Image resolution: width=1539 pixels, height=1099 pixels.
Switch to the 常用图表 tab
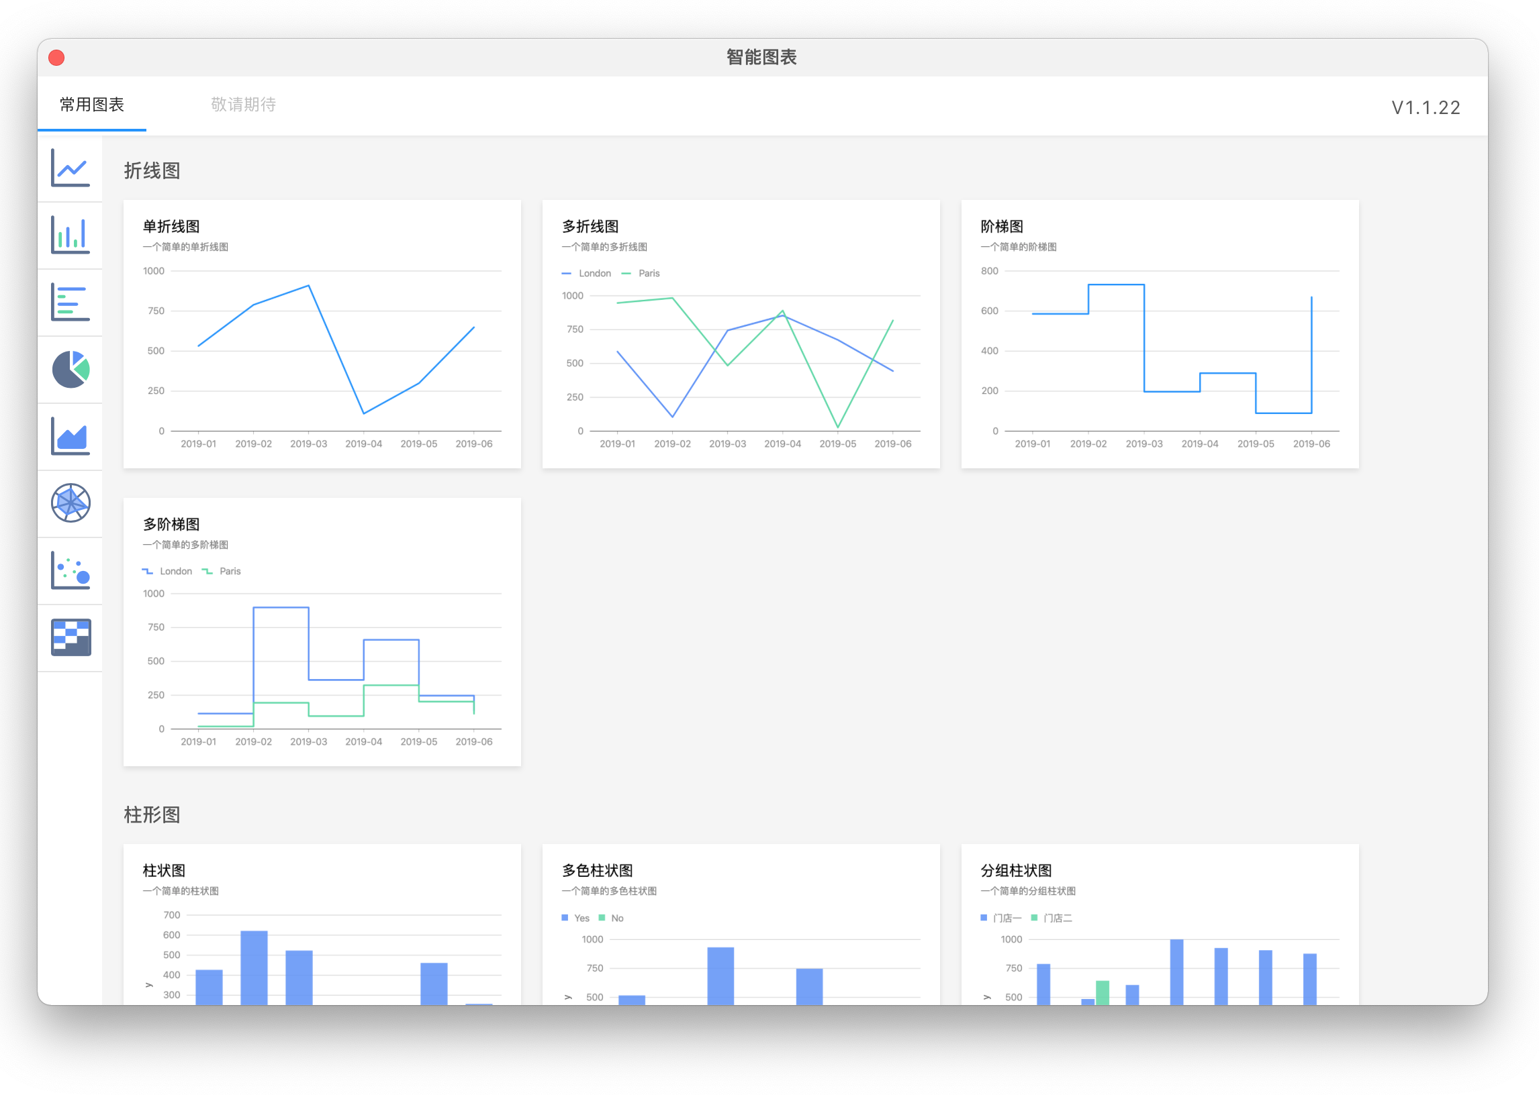coord(92,105)
